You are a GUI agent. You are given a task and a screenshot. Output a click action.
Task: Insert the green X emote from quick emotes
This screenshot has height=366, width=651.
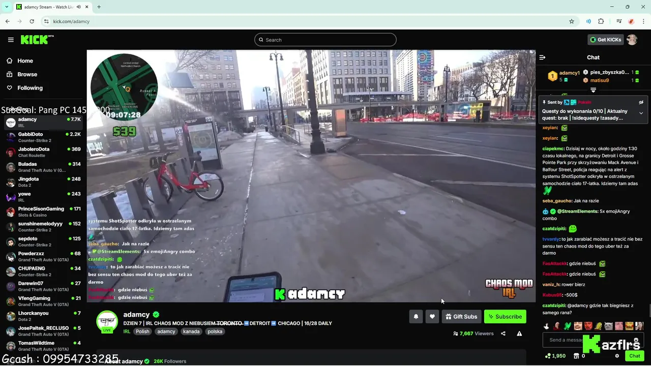(567, 326)
